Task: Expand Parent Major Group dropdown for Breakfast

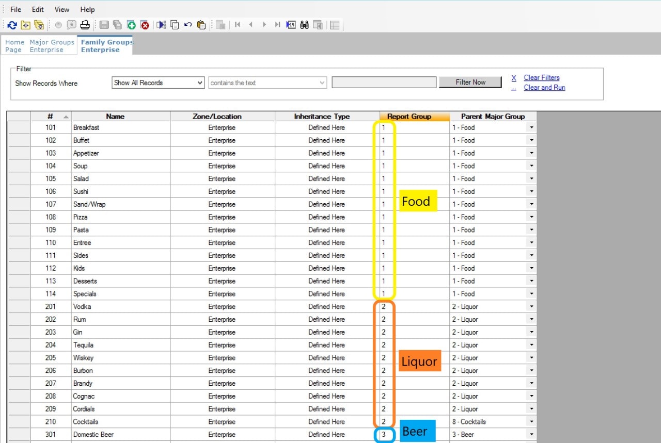Action: coord(532,127)
